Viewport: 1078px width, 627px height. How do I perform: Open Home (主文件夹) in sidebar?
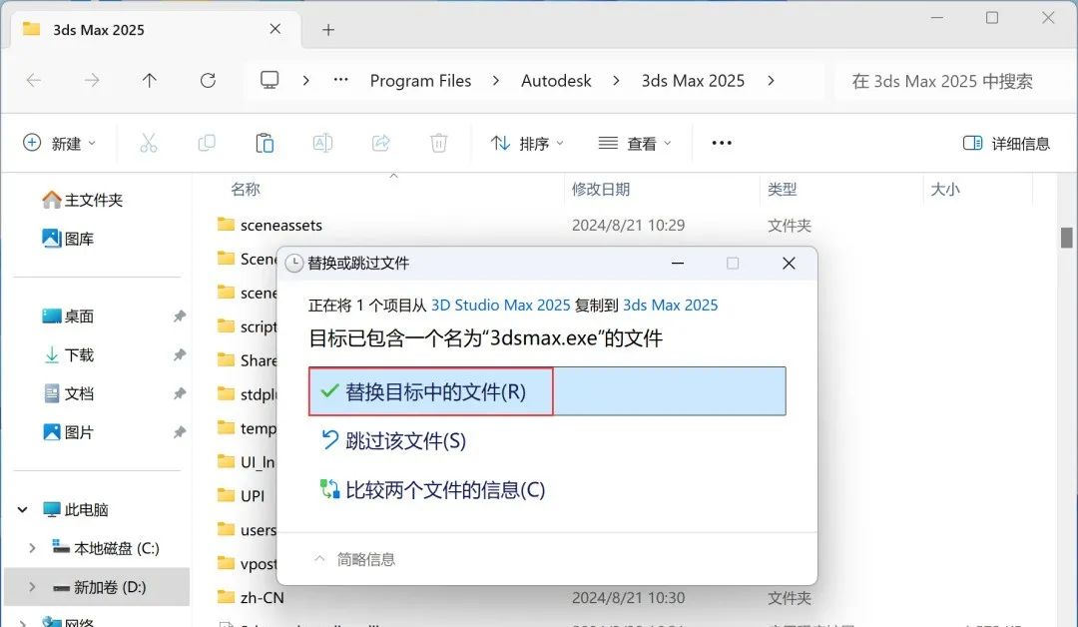[83, 200]
